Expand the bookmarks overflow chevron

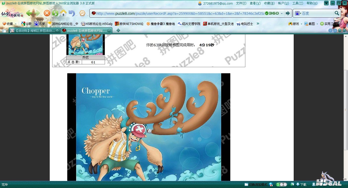(258, 24)
